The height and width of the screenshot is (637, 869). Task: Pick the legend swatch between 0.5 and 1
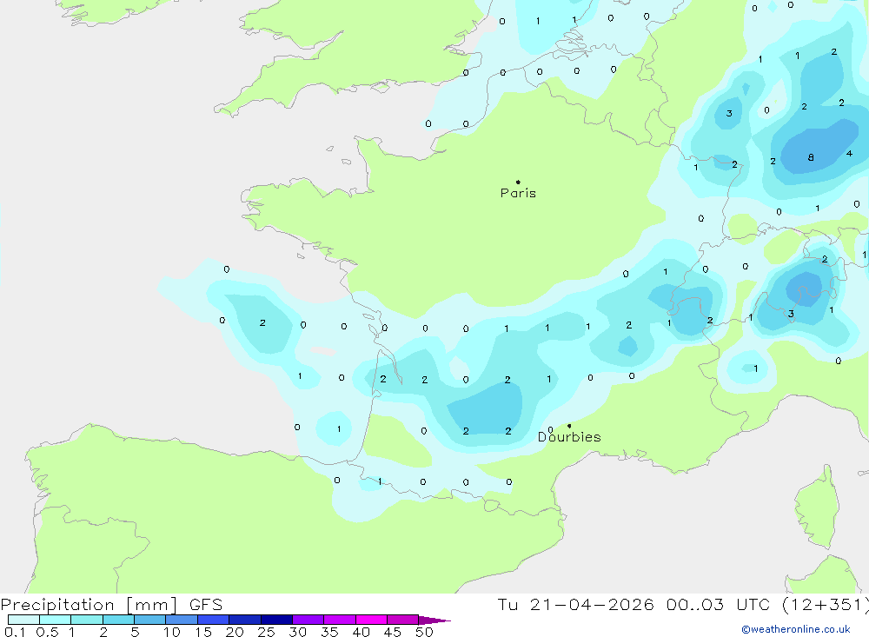(x=55, y=620)
